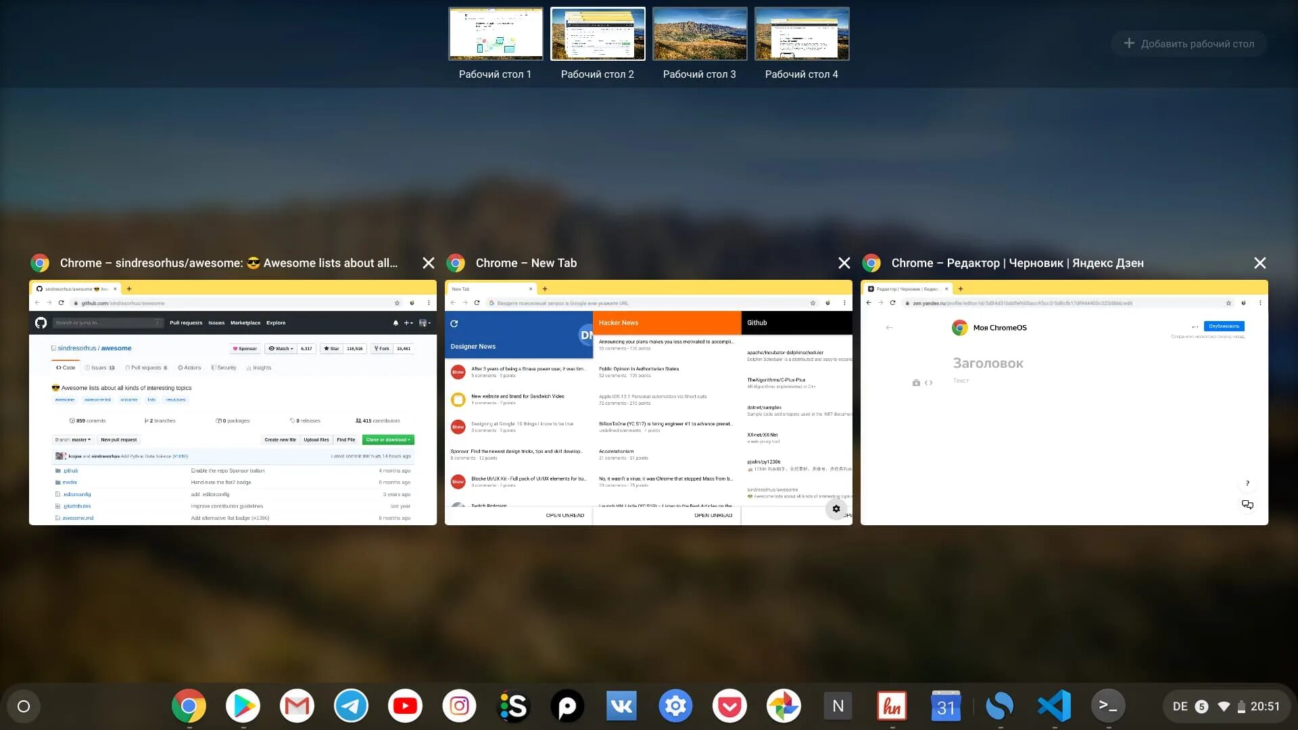
Task: Select Рабочий стол 4 desk
Action: (802, 34)
